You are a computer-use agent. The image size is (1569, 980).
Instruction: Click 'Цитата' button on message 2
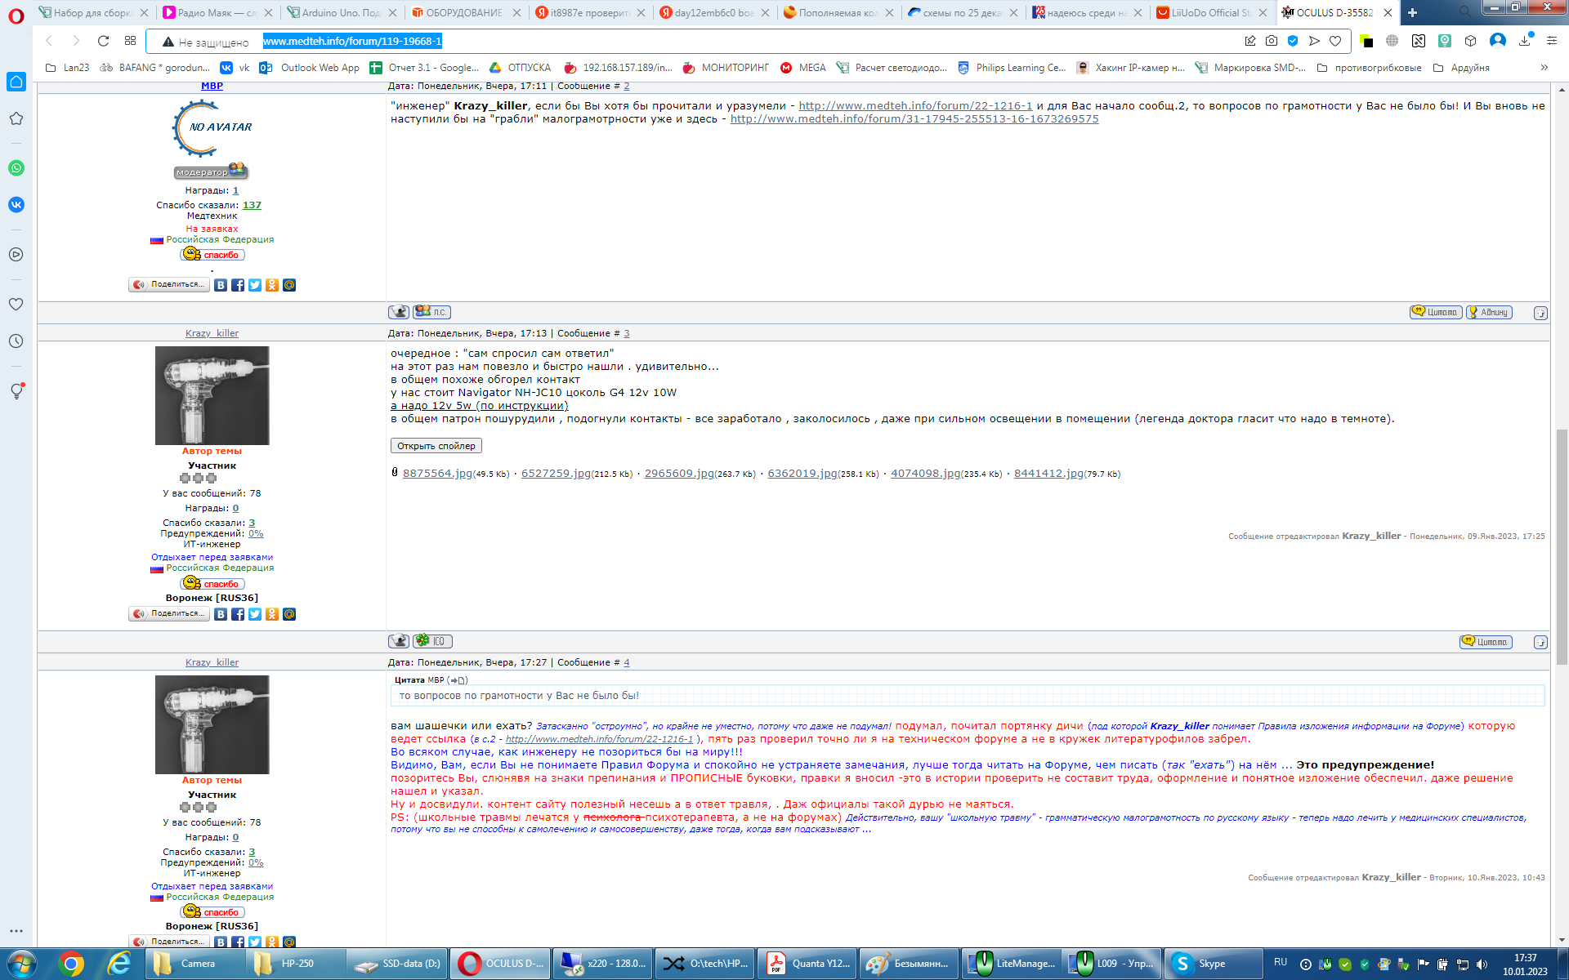coord(1436,312)
